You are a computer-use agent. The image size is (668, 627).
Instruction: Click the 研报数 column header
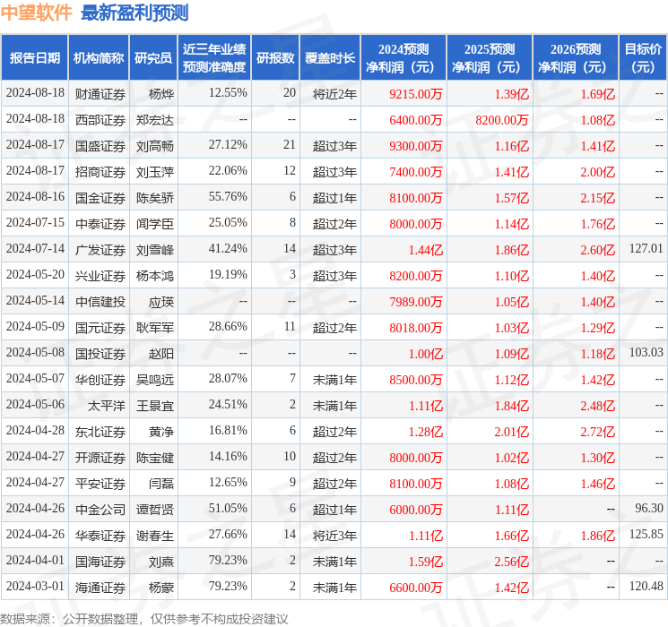click(x=275, y=58)
